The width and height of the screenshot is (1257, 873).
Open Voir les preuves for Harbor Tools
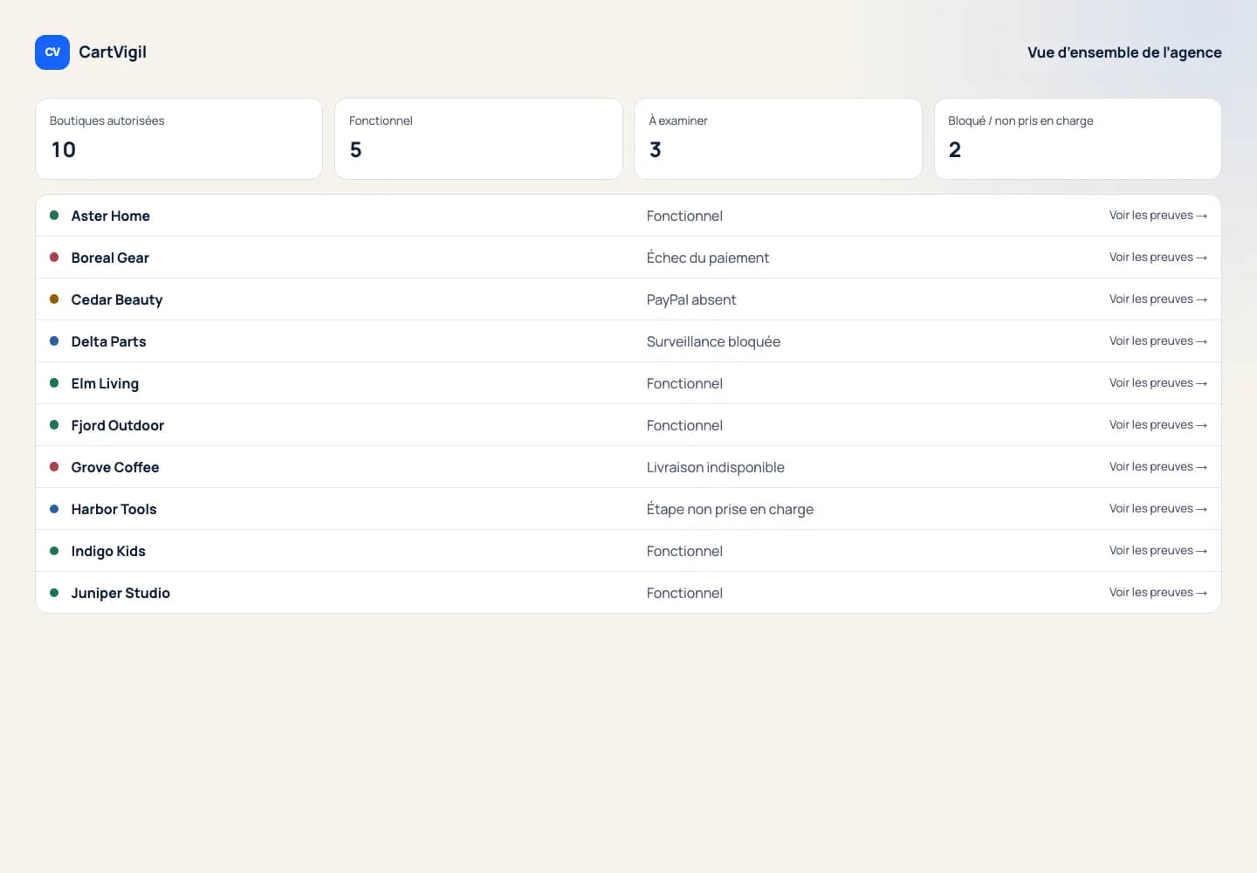(1158, 509)
